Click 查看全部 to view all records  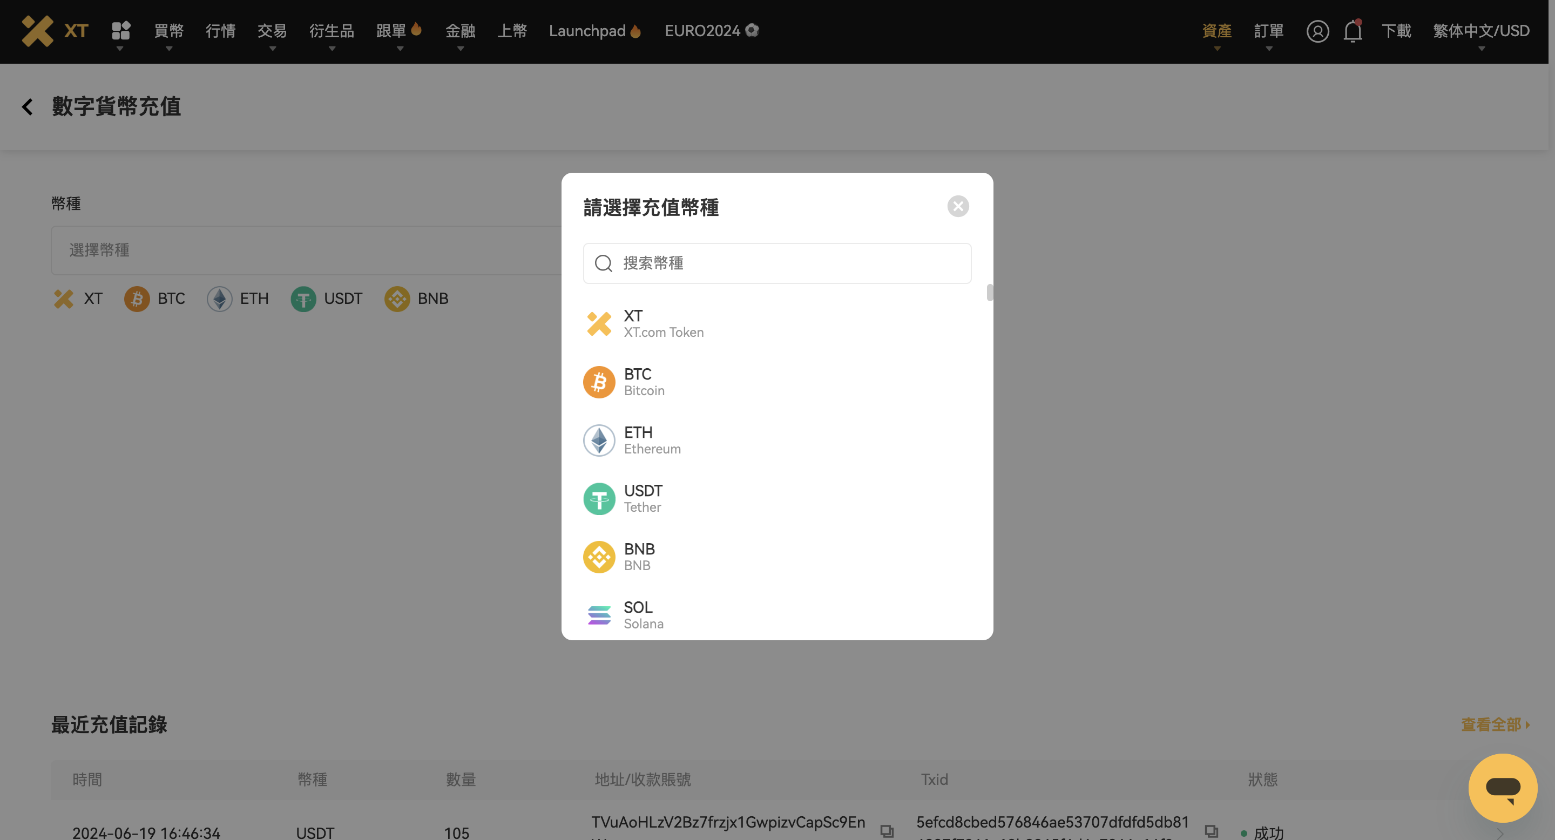coord(1495,724)
